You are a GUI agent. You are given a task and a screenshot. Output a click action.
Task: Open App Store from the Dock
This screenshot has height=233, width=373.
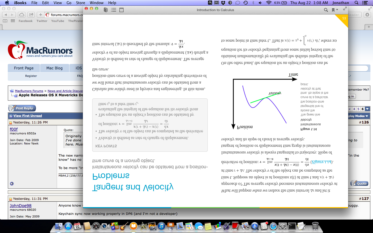click(x=68, y=226)
